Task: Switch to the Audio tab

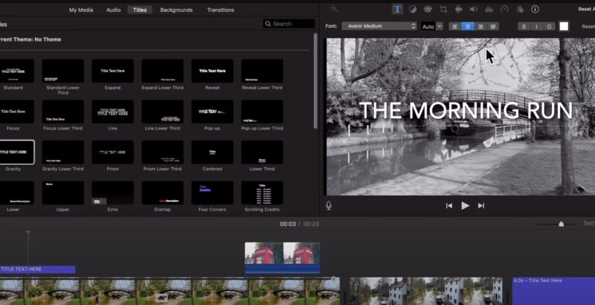Action: point(114,10)
